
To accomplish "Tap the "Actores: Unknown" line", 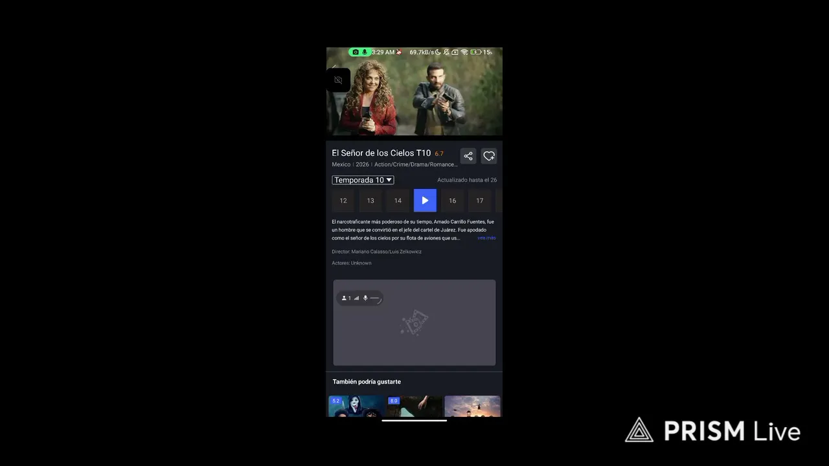I will click(352, 263).
